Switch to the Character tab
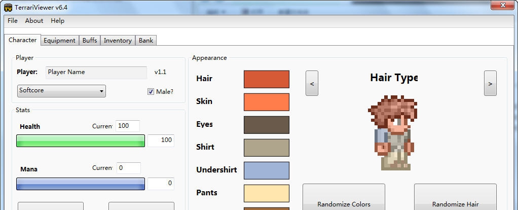 [22, 40]
